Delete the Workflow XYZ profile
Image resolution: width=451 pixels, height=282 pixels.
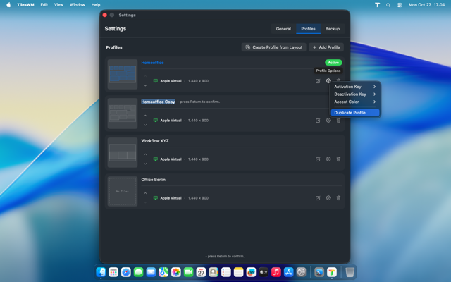coord(338,159)
